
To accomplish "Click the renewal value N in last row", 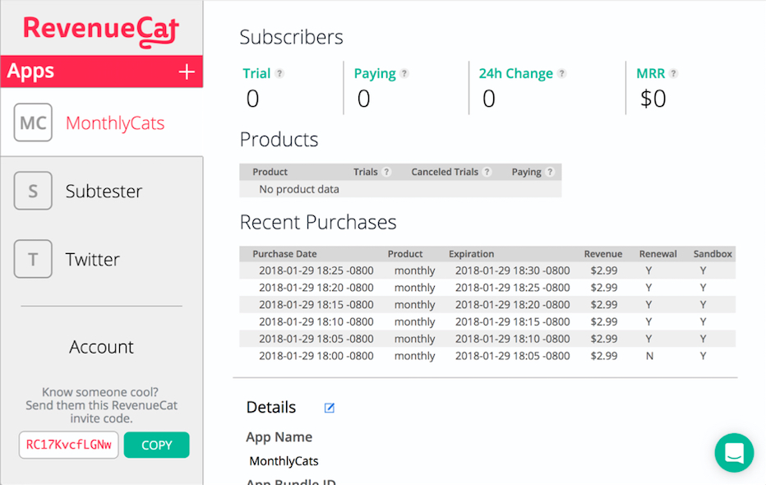I will coord(649,356).
